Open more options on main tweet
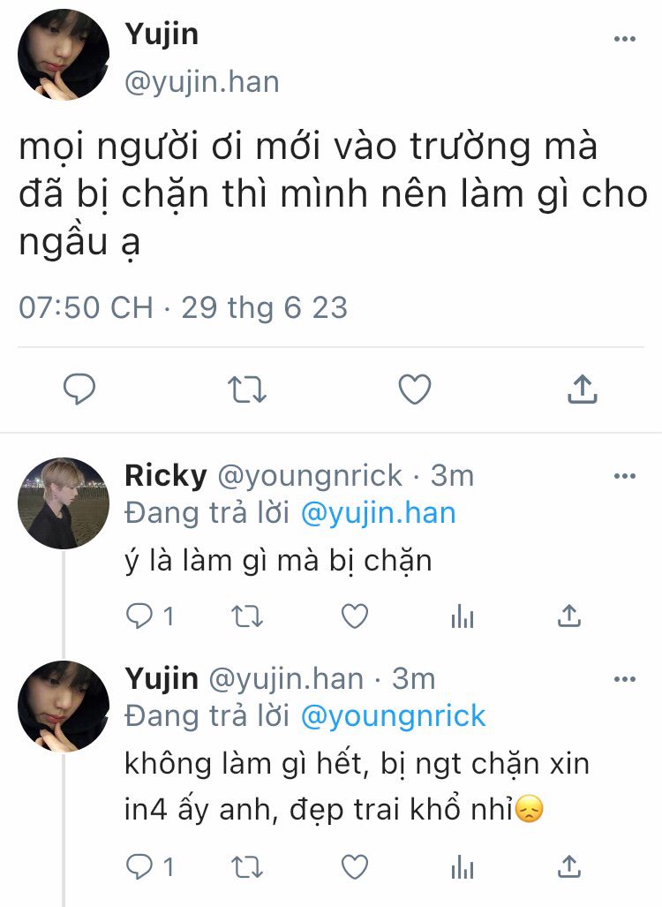The height and width of the screenshot is (907, 662). [624, 39]
